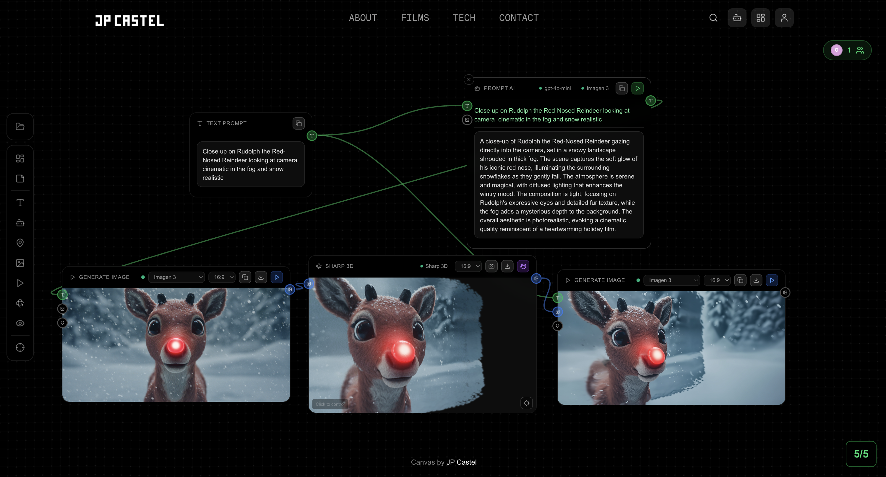Toggle the purple hand control on Sharp 3D node

point(523,266)
